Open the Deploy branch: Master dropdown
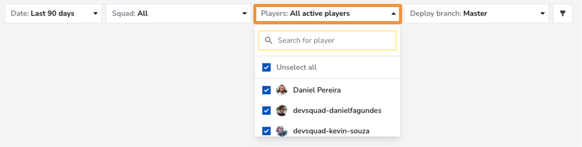 pyautogui.click(x=476, y=14)
